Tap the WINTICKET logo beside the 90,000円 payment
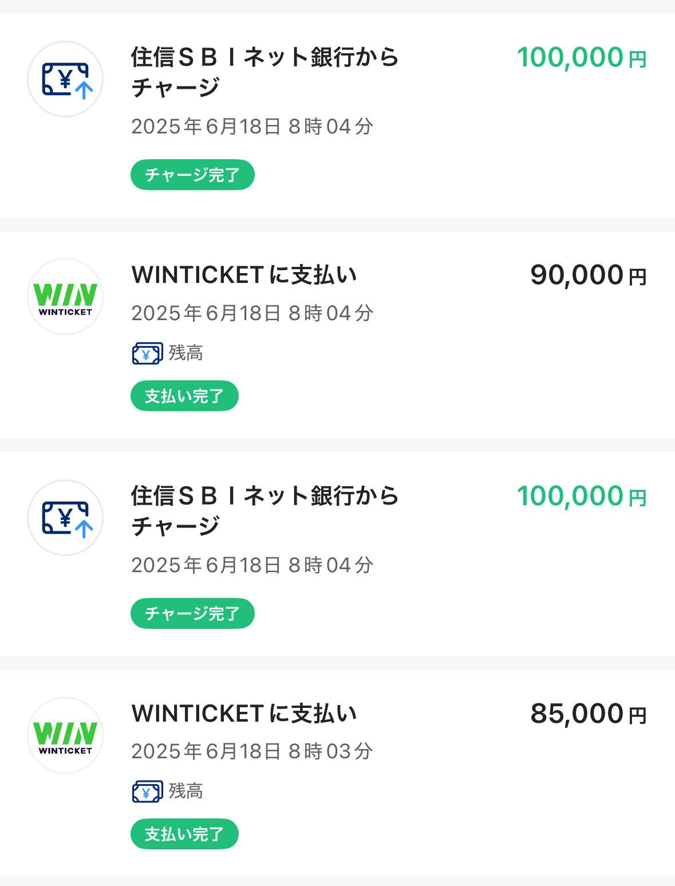 (x=65, y=297)
